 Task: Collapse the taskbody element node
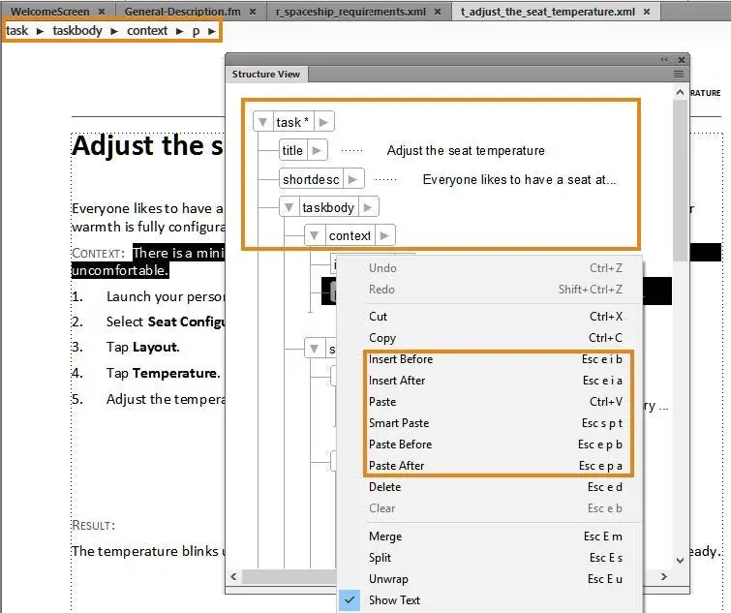click(x=289, y=207)
